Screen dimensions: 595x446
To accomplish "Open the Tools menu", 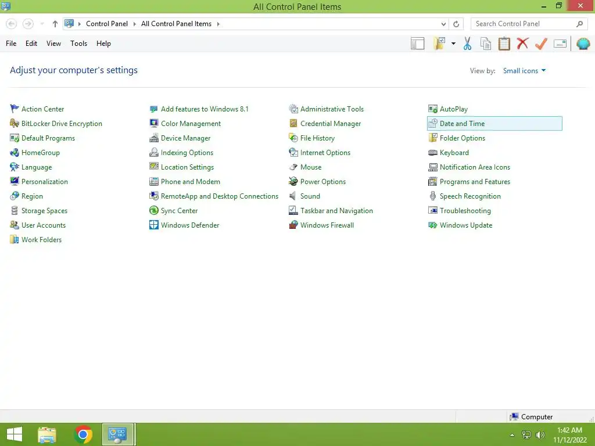I will (78, 44).
